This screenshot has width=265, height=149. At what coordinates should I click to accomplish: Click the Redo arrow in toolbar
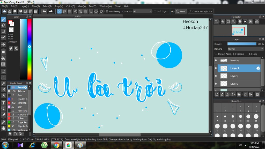point(51,11)
